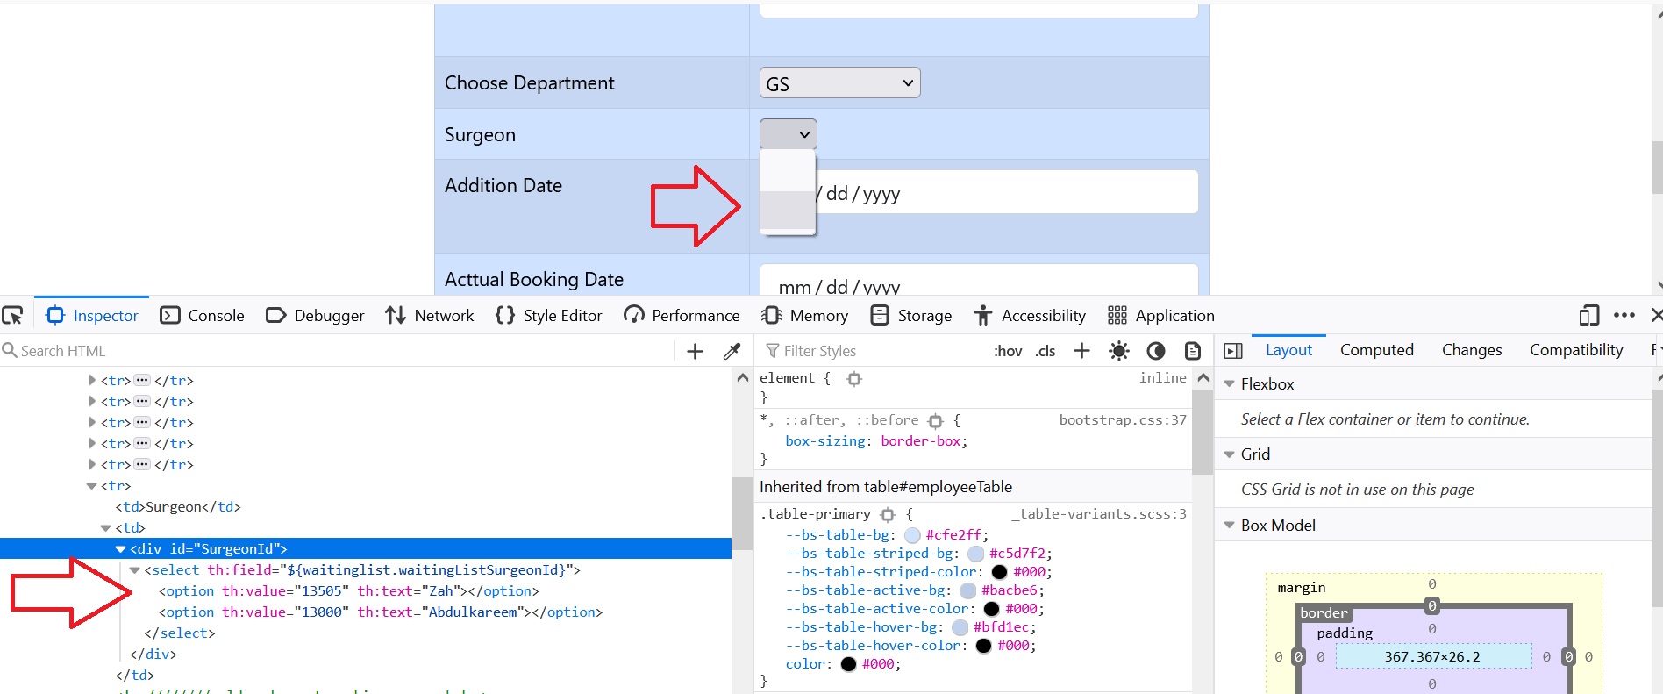Toggle responsive design mode icon
This screenshot has height=694, width=1663.
click(x=1588, y=315)
